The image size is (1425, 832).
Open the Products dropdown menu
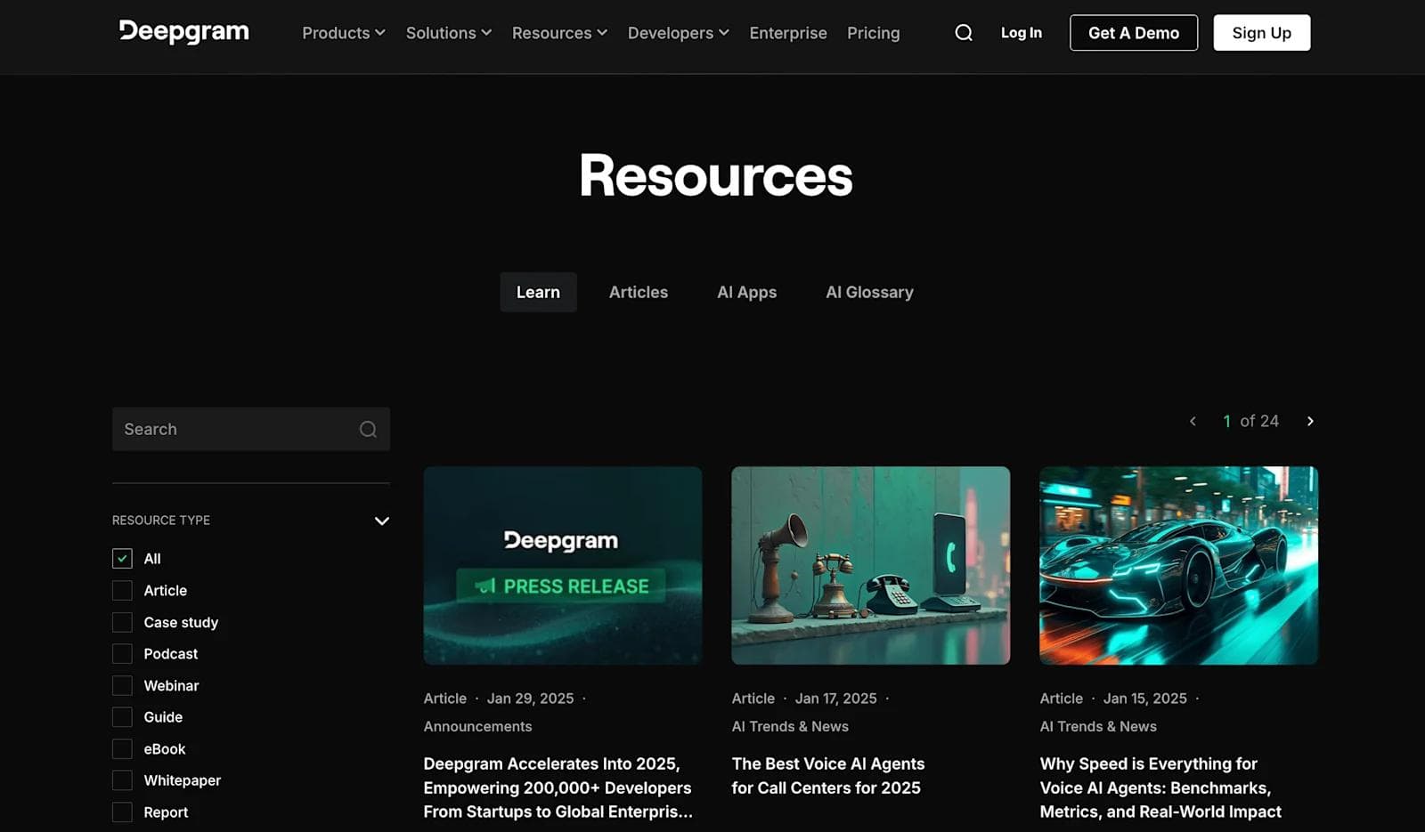click(342, 32)
